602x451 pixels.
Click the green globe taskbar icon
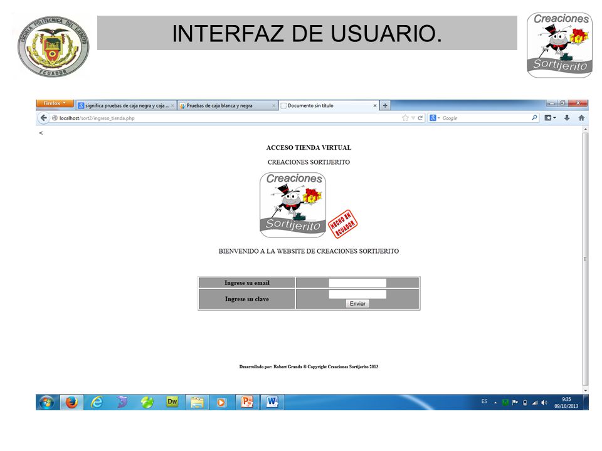tap(147, 402)
